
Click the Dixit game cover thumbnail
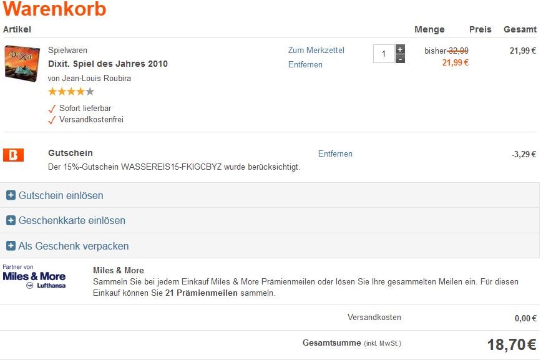pos(21,62)
